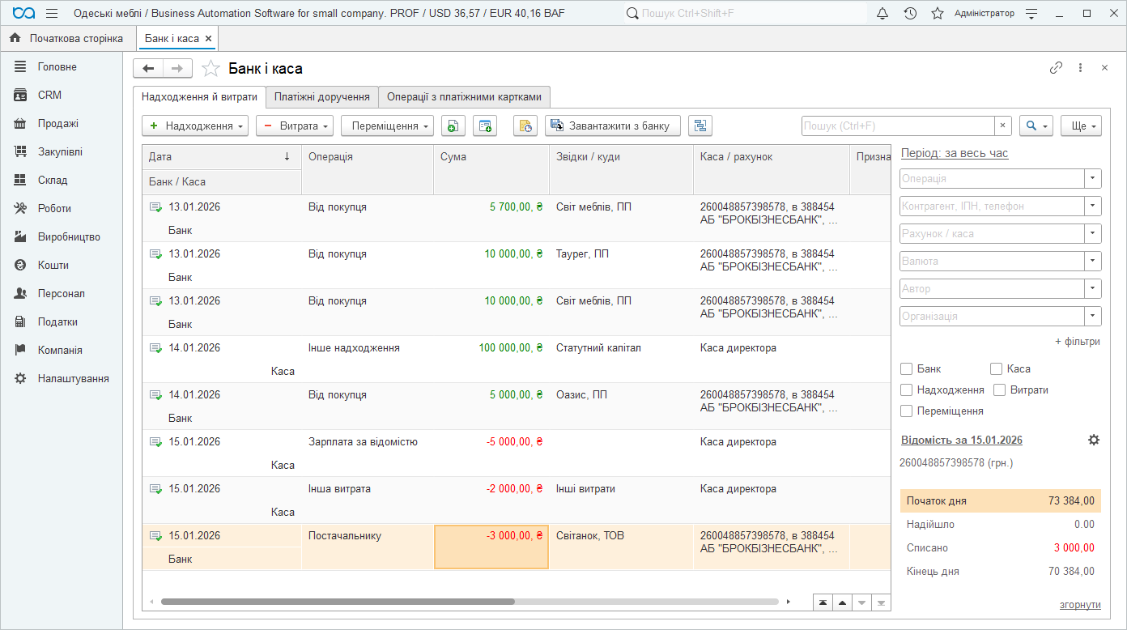
Task: Click the Період: за весь час link
Action: pos(955,153)
